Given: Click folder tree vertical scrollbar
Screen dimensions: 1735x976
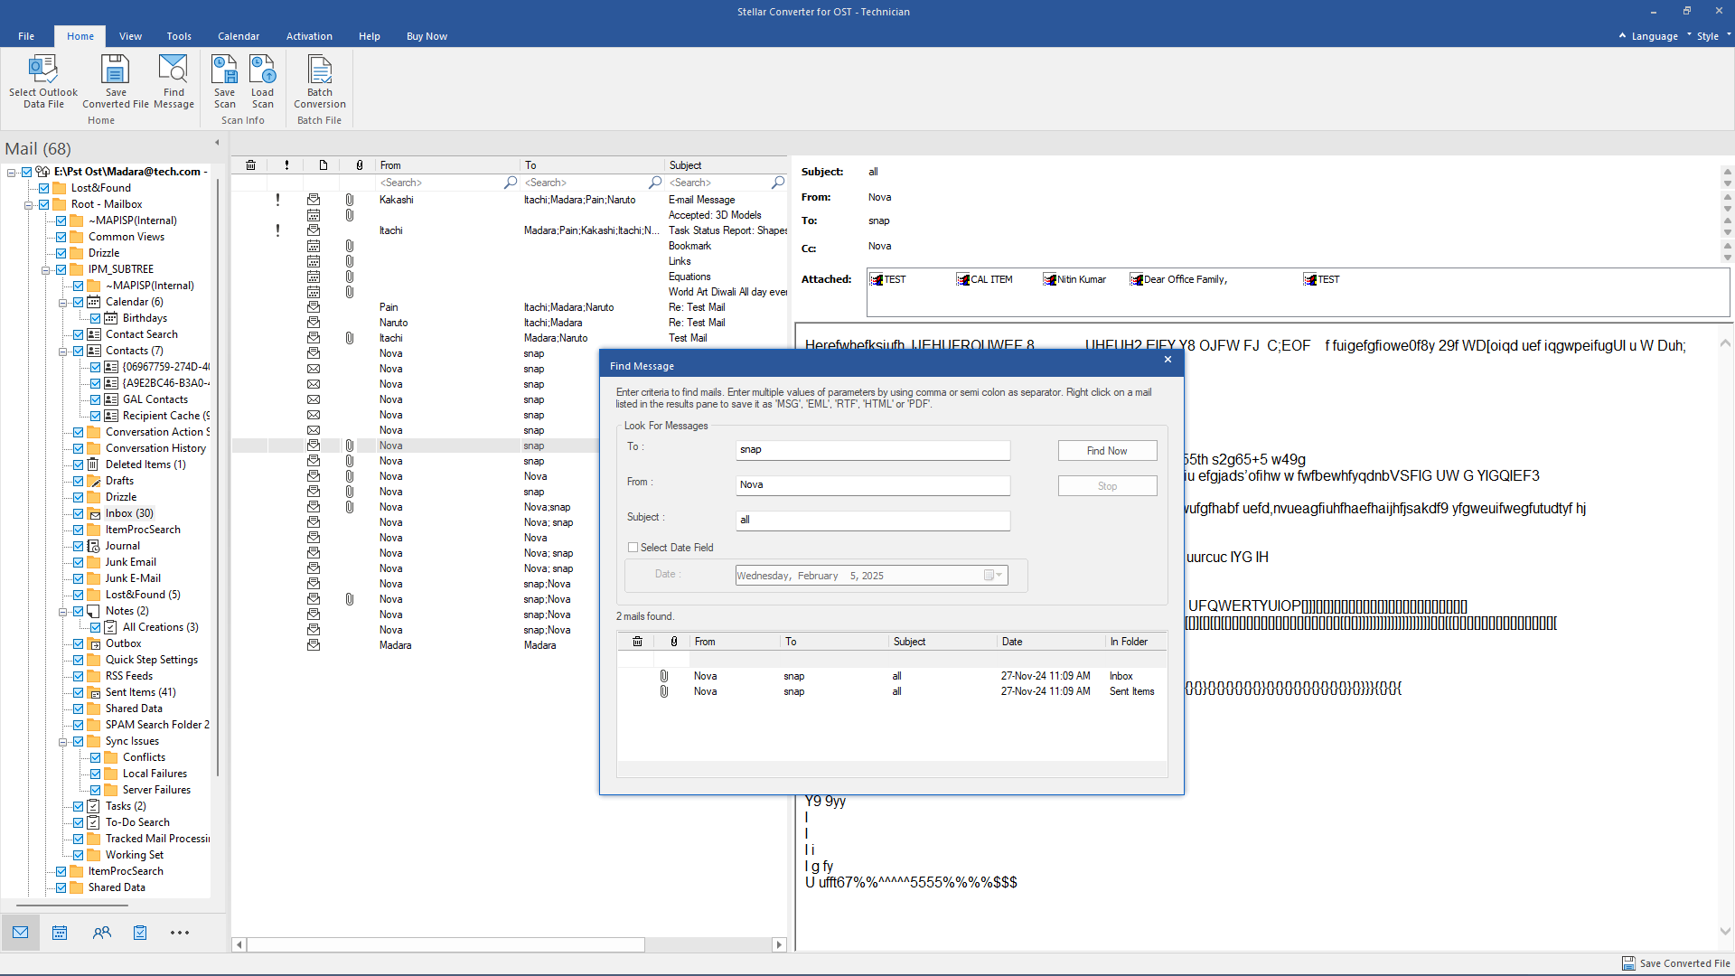Looking at the screenshot, I should (x=218, y=479).
